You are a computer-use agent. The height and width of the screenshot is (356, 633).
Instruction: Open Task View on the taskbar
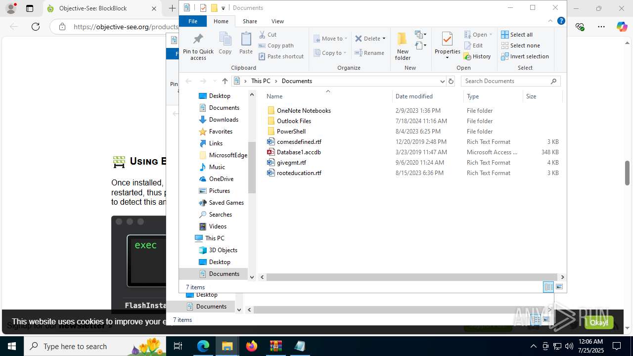click(x=178, y=346)
